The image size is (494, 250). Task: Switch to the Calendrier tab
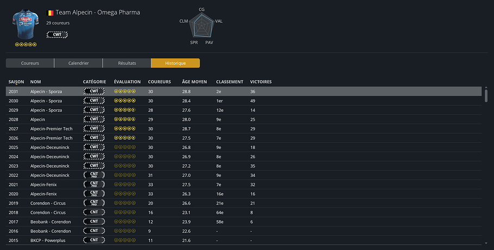pyautogui.click(x=79, y=63)
